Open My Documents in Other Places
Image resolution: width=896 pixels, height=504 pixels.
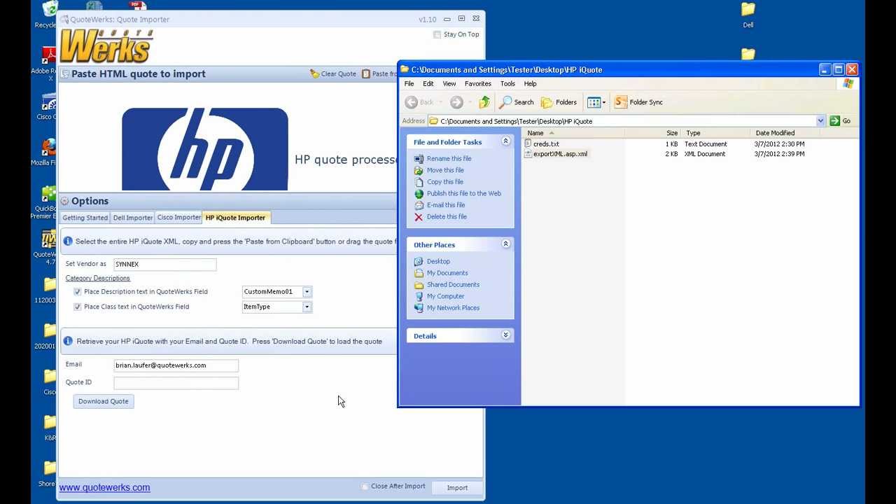447,273
